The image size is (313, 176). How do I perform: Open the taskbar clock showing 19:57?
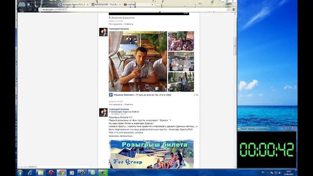point(289,173)
